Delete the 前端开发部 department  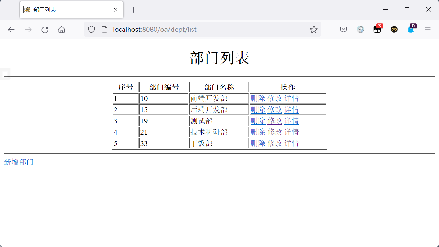(x=258, y=99)
